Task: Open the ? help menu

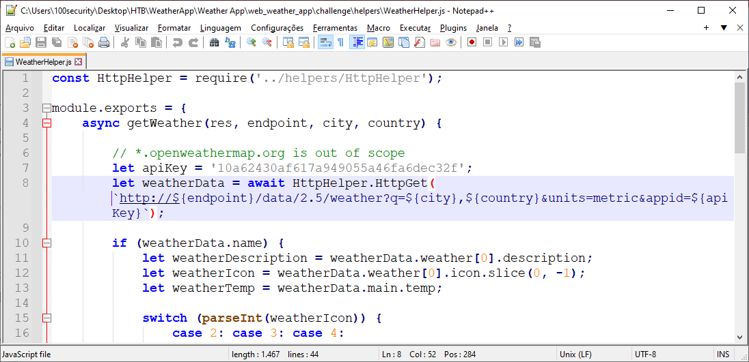Action: [510, 28]
